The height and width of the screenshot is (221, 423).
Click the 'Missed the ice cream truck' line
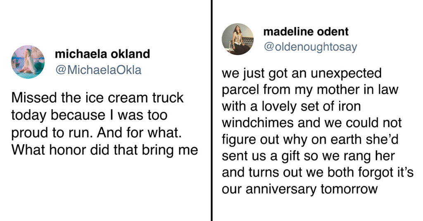pyautogui.click(x=97, y=97)
